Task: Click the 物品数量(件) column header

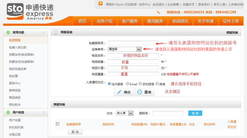Action: pos(139,124)
